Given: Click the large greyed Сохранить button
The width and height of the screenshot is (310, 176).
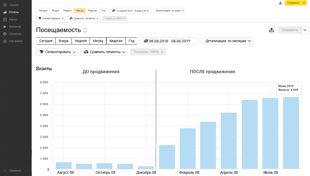Looking at the screenshot, I should (289, 30).
